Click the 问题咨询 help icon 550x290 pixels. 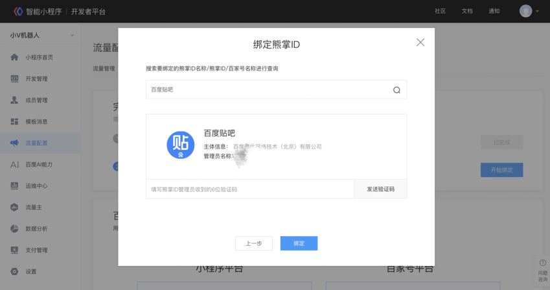[543, 263]
